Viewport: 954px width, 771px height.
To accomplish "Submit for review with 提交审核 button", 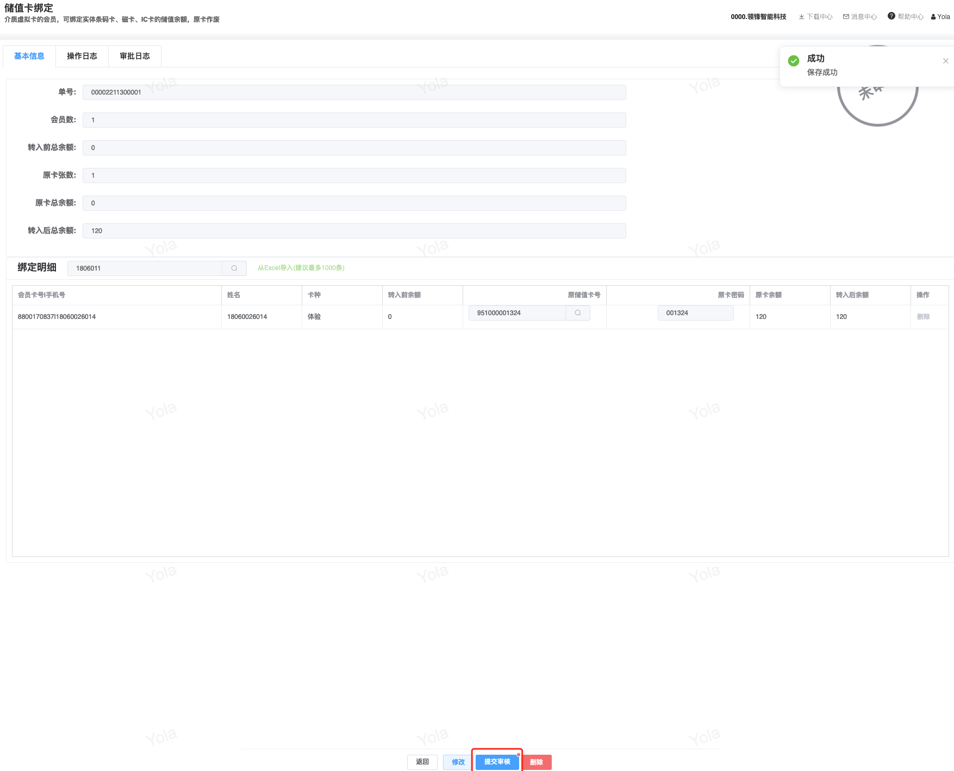I will point(497,762).
